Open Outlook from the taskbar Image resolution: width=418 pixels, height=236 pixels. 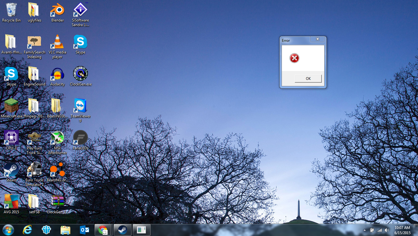click(84, 230)
